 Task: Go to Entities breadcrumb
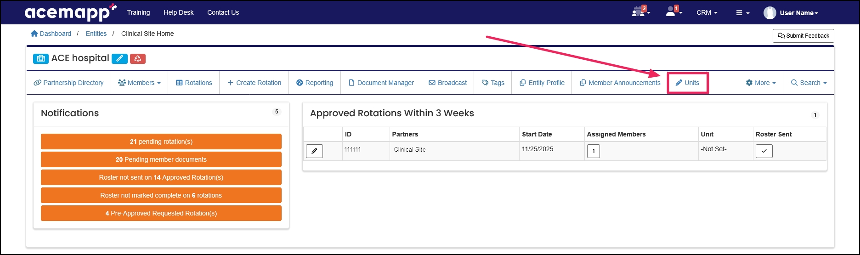pyautogui.click(x=96, y=34)
